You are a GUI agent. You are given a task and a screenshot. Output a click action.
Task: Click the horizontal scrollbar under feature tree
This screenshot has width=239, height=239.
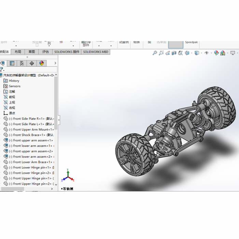click(x=13, y=189)
